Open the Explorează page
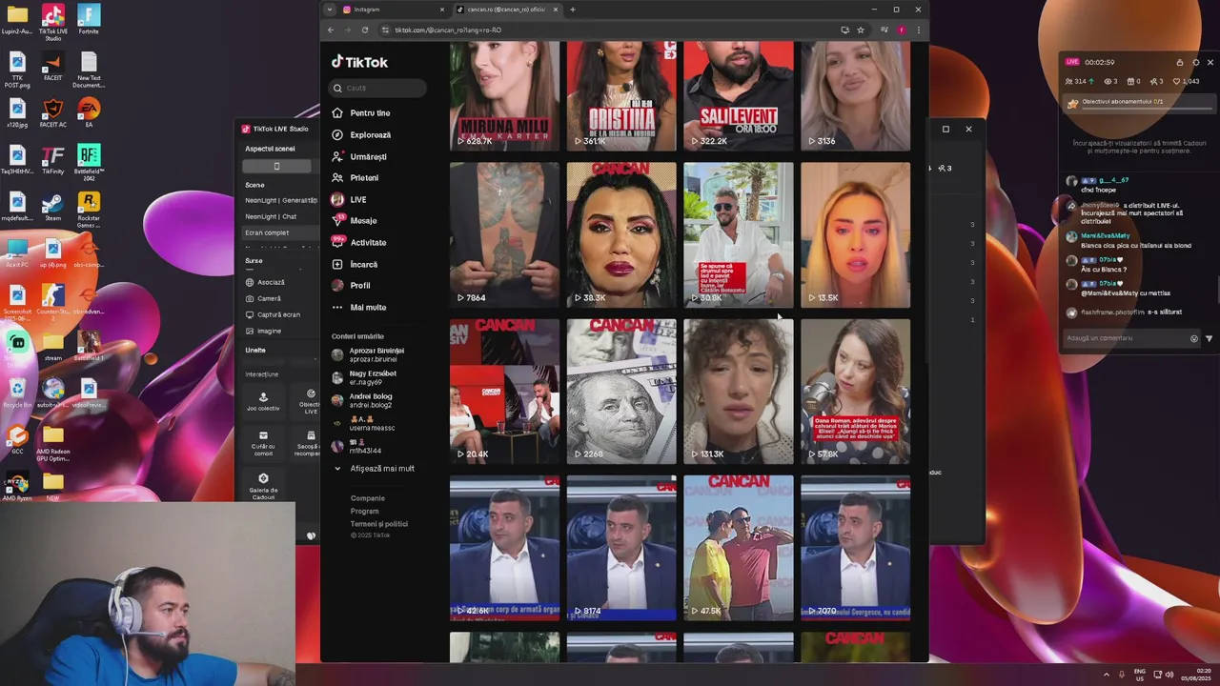 click(x=361, y=134)
